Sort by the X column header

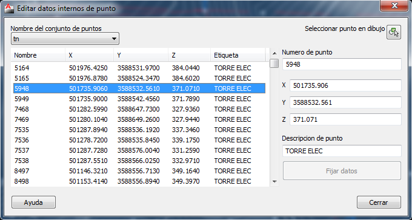[x=89, y=55]
